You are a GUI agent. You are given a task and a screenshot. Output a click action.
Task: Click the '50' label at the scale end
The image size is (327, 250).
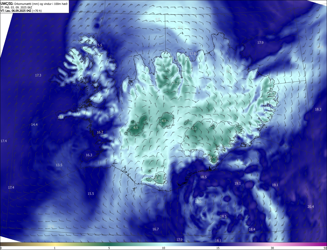pos(325,248)
